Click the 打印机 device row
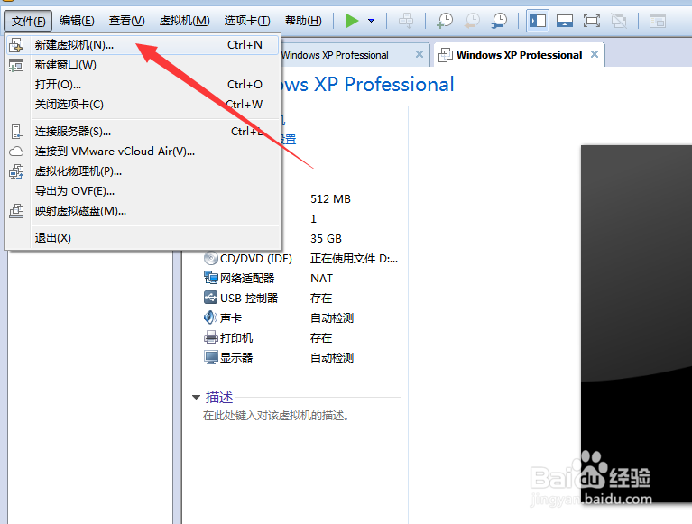The width and height of the screenshot is (692, 524). tap(301, 338)
